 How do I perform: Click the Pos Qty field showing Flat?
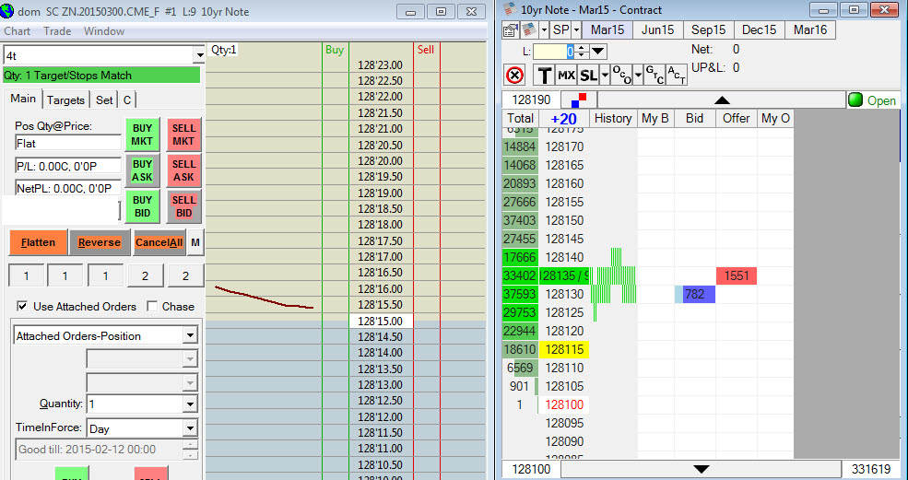click(x=68, y=143)
